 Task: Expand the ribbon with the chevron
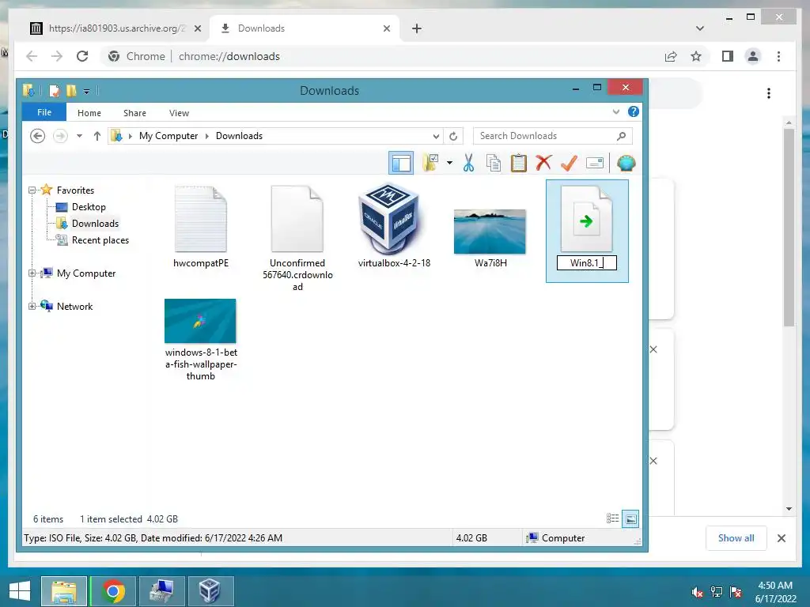coord(615,112)
